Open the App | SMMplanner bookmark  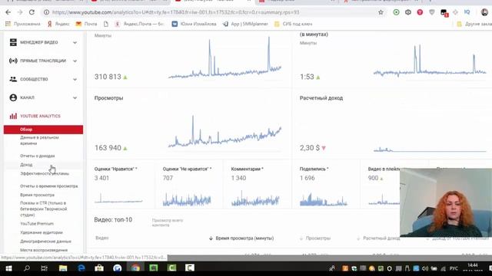pyautogui.click(x=245, y=24)
